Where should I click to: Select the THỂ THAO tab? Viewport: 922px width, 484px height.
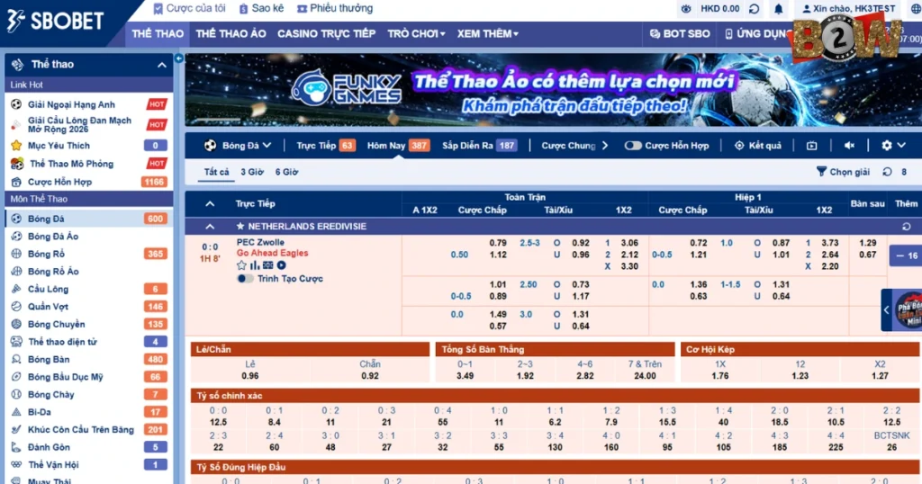click(x=158, y=33)
